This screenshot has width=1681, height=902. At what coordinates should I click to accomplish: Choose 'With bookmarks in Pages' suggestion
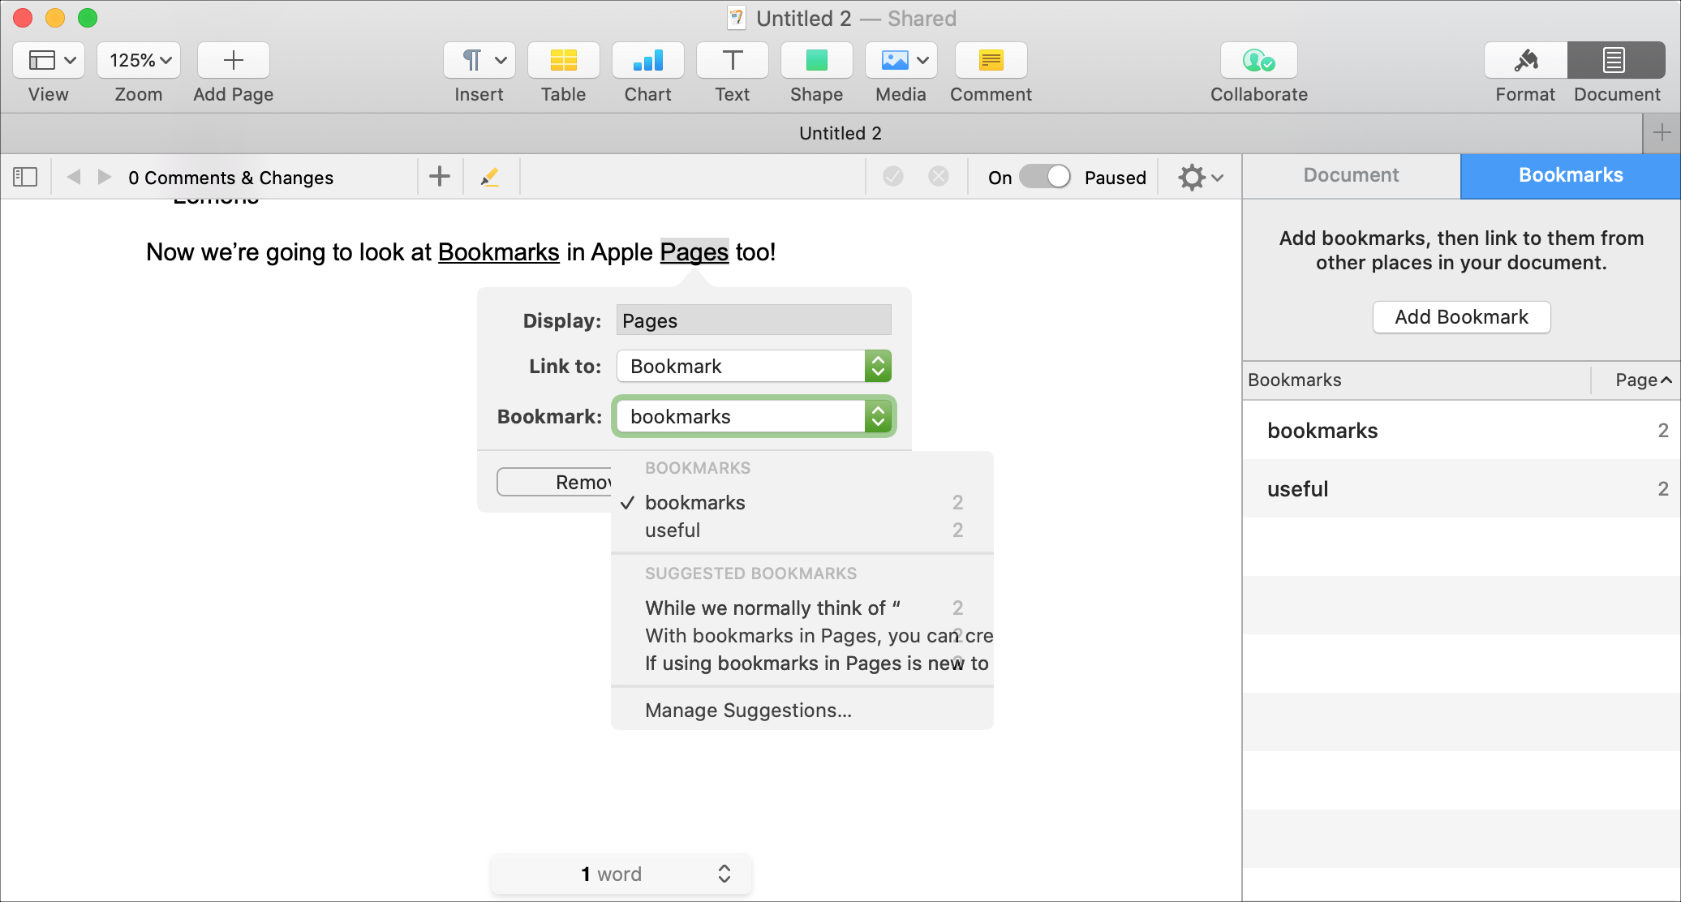[802, 636]
